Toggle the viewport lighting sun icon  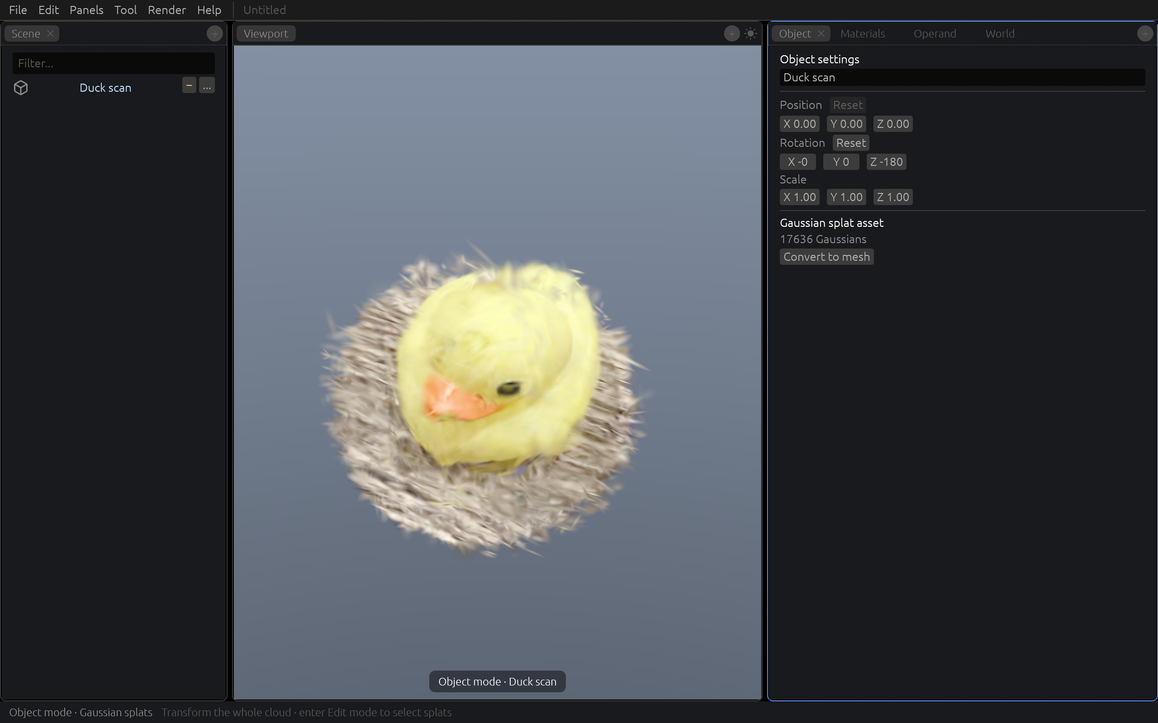pyautogui.click(x=751, y=33)
